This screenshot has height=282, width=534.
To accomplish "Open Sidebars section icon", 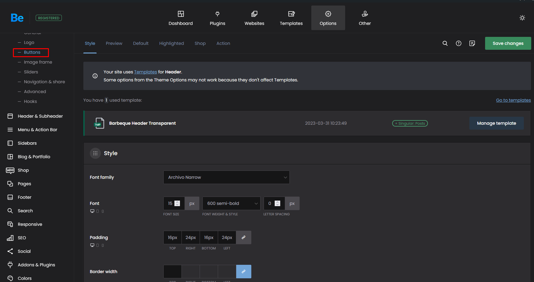I will (10, 143).
